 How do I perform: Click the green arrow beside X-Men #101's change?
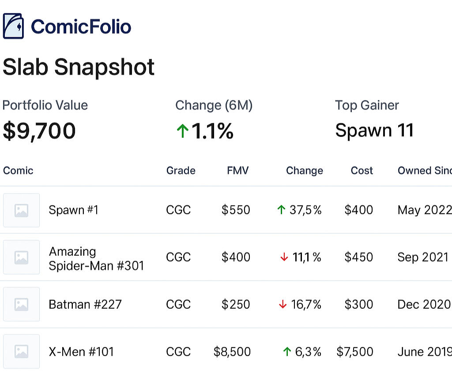click(286, 352)
